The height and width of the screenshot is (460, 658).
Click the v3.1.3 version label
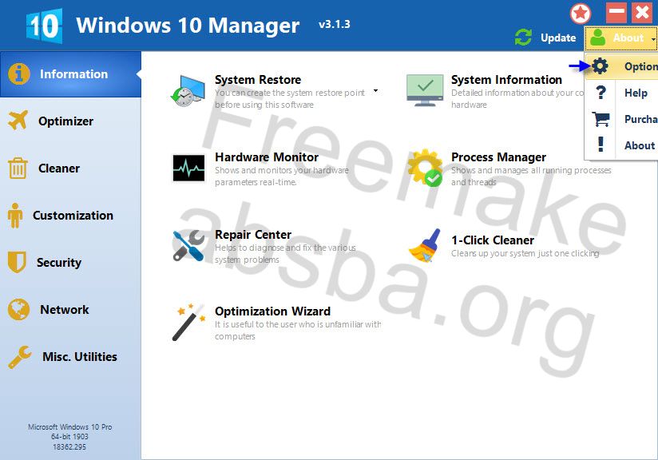(335, 24)
